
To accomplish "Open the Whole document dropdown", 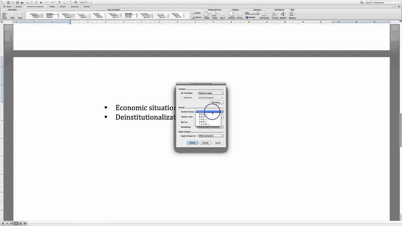I will 211,136.
